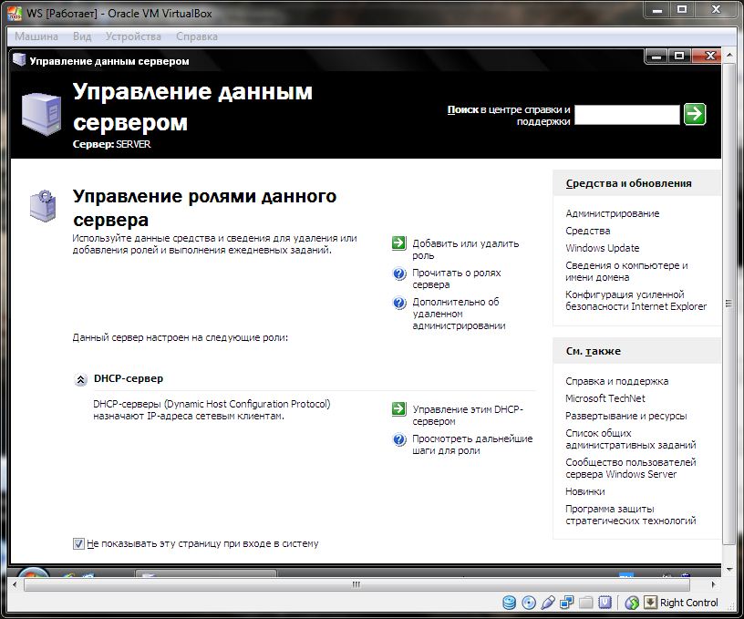744x619 pixels.
Task: Click the VirtualBox network adapters status icon
Action: click(566, 603)
